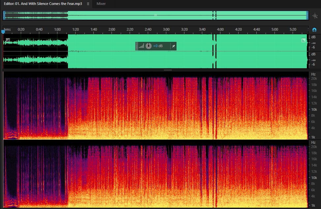Click the 3:00 mark on the ruler

click(x=166, y=29)
